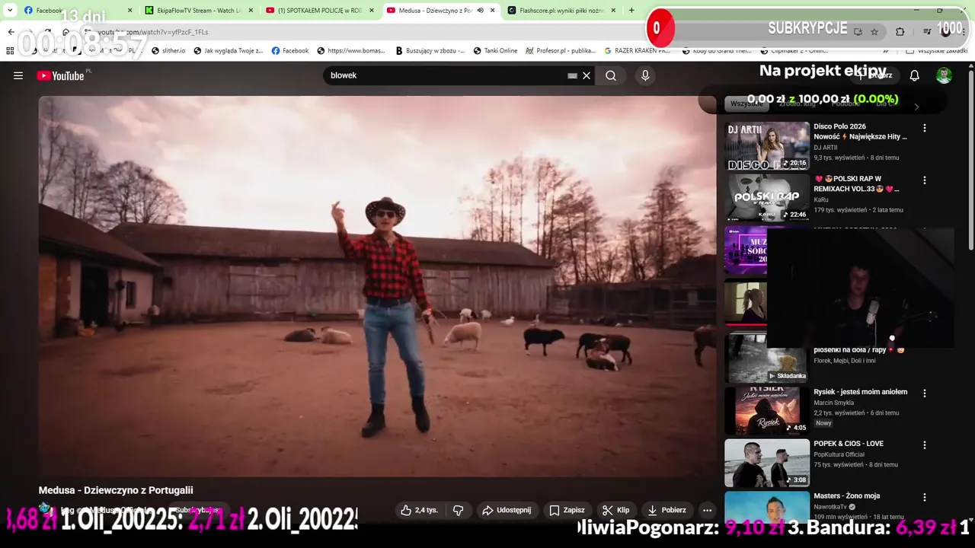Click the main video player
The height and width of the screenshot is (548, 975).
click(377, 286)
